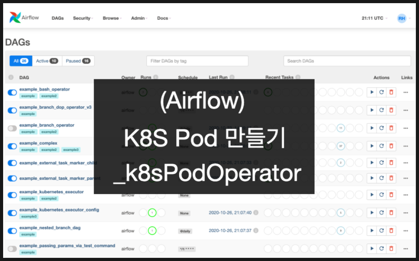Delete the example_branch_dop_operator_v3 DAG
This screenshot has width=419, height=261.
tap(391, 110)
